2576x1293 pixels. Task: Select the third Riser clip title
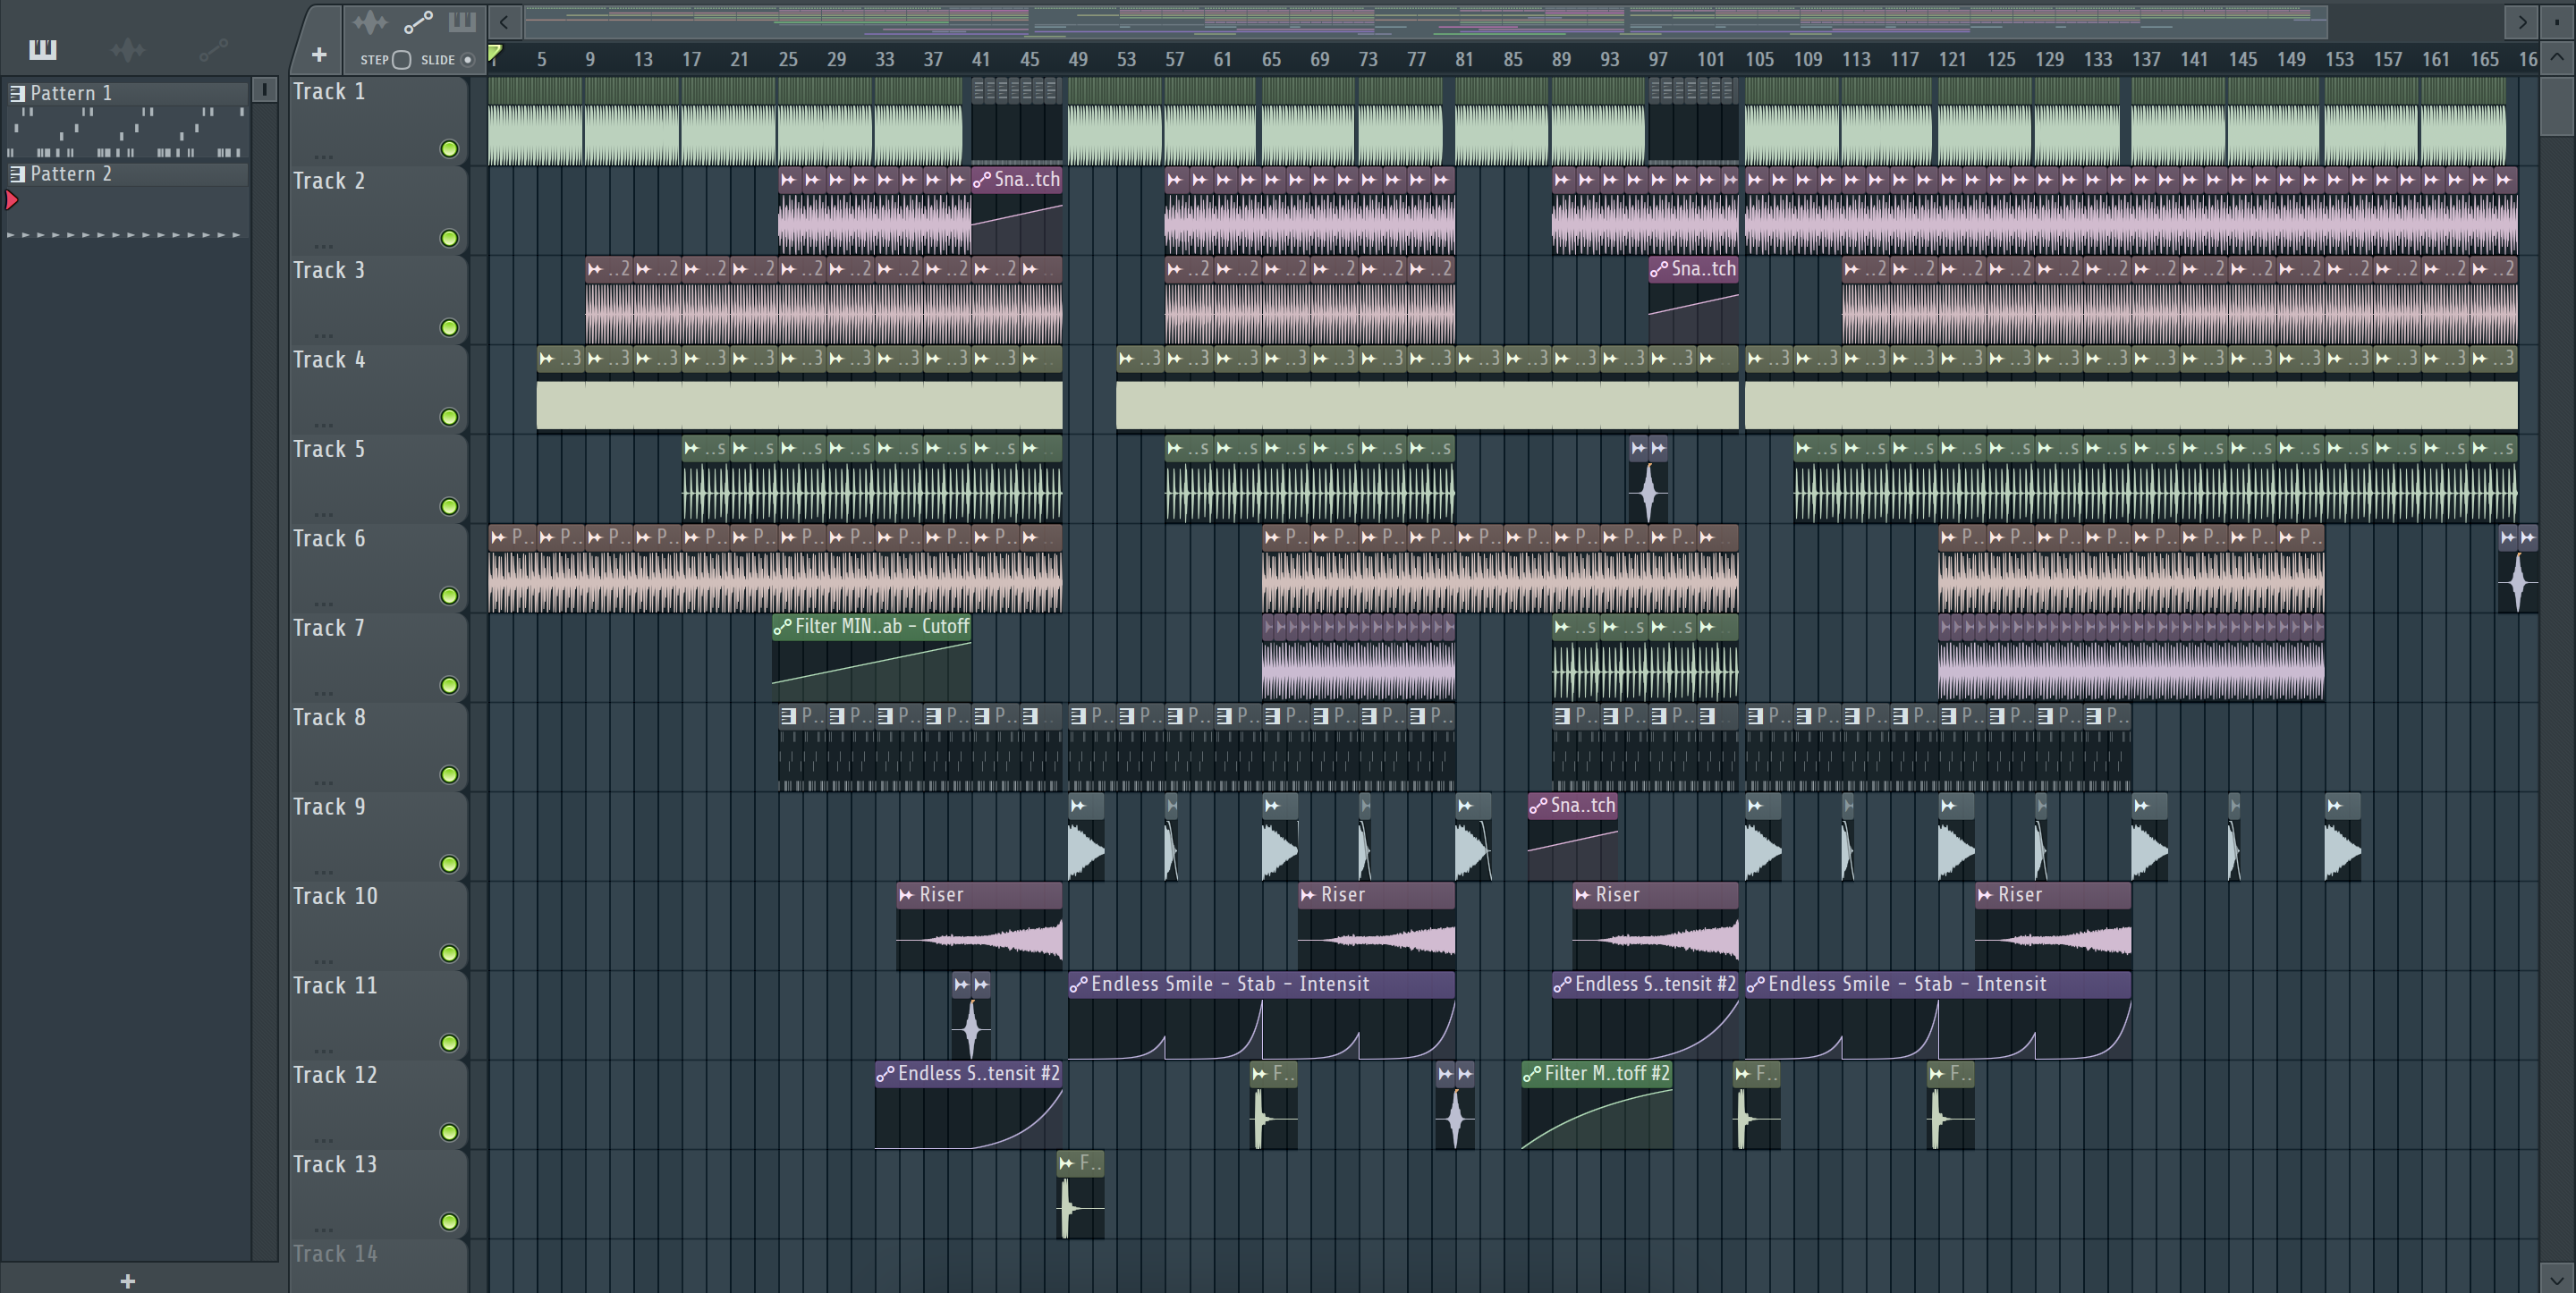(x=1617, y=895)
